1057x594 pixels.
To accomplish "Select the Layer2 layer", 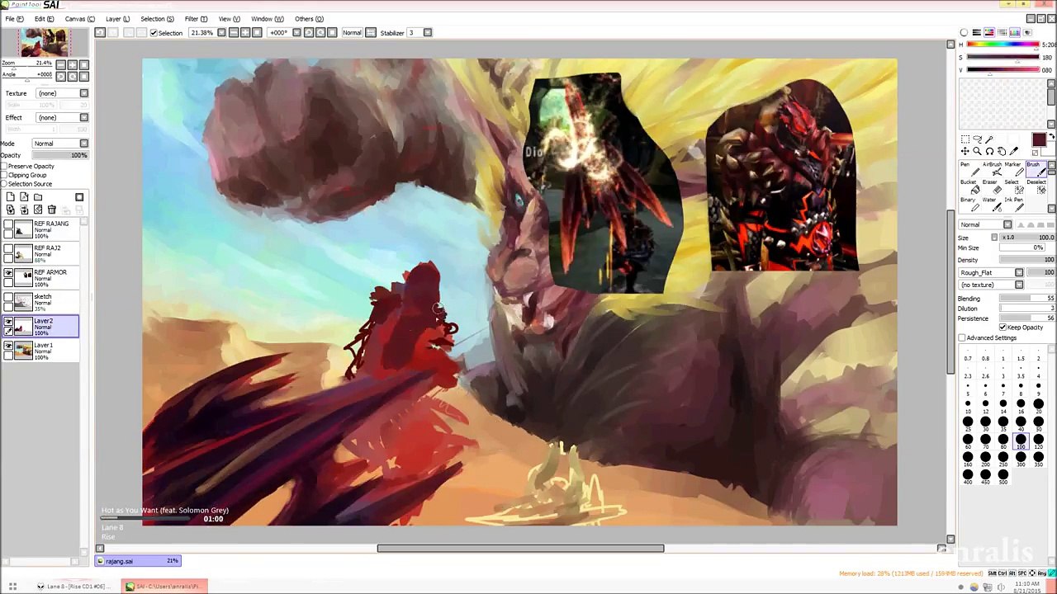I will (41, 327).
